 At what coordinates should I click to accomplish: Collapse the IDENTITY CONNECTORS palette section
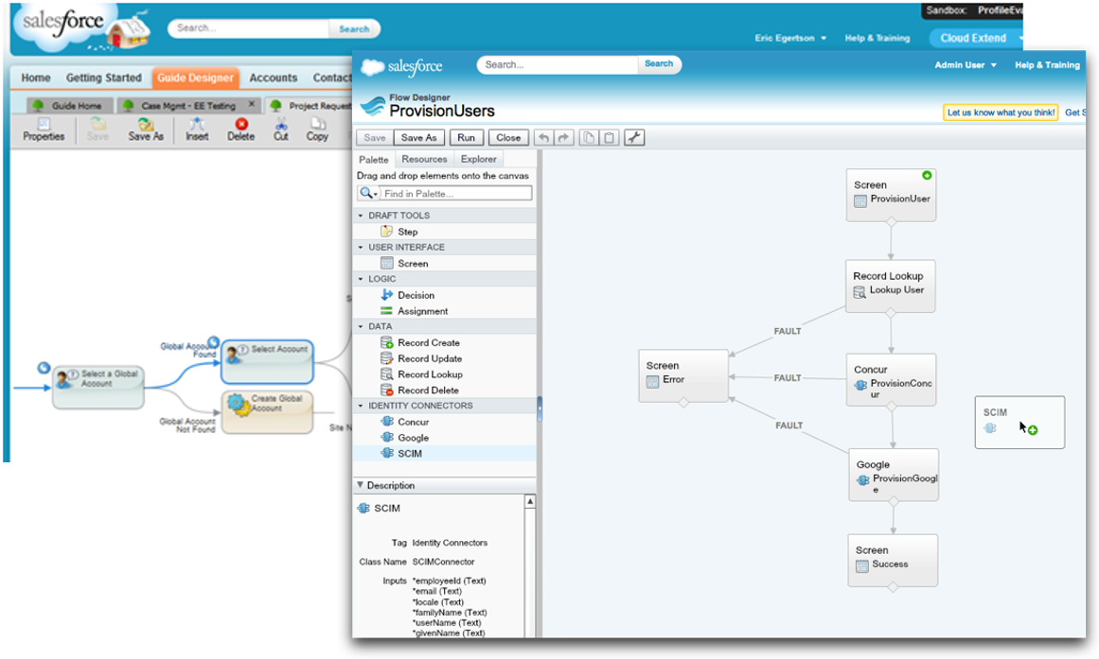[361, 406]
